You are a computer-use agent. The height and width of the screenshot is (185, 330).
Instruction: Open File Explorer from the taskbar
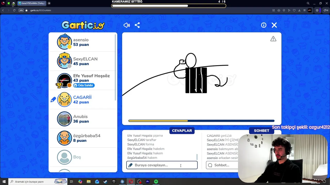[x=89, y=182]
